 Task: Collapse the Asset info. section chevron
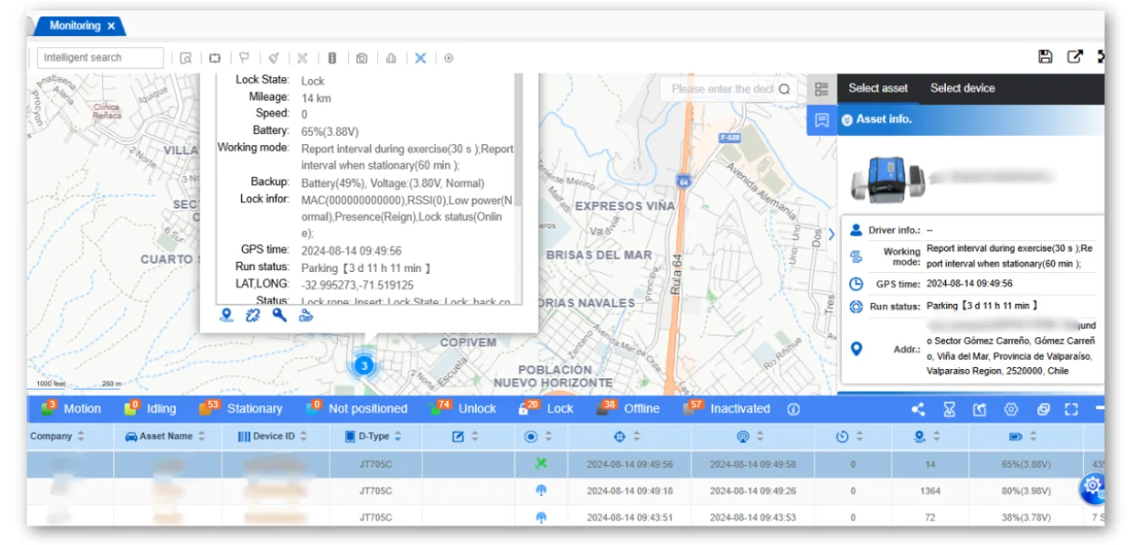847,120
